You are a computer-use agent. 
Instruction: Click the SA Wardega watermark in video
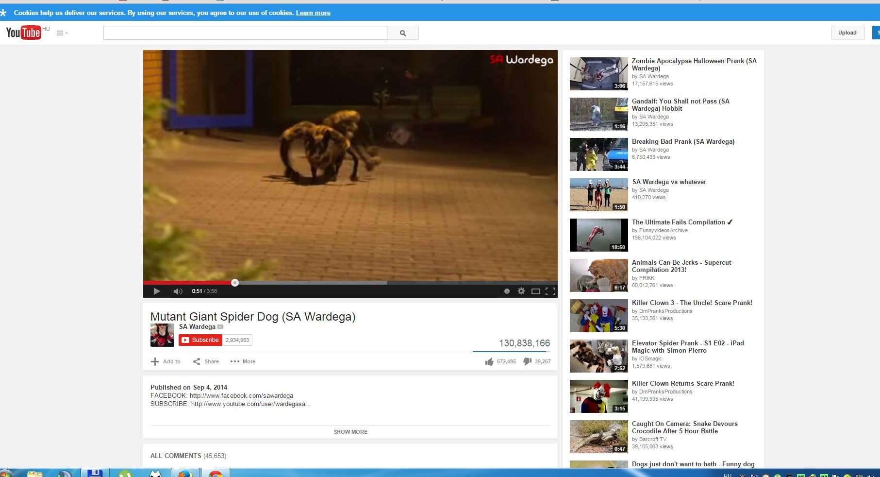click(521, 60)
